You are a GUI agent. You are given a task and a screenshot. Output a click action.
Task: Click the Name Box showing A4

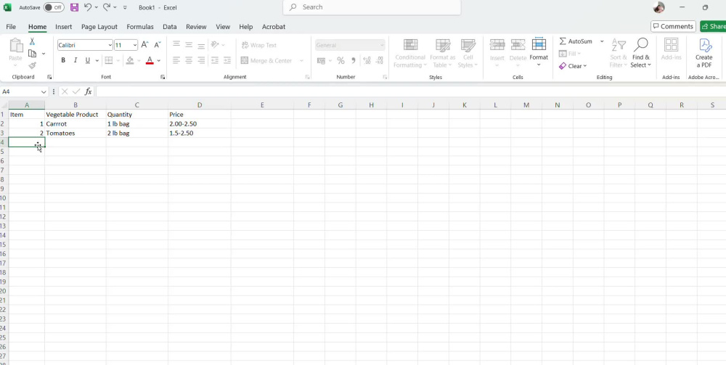(x=24, y=91)
